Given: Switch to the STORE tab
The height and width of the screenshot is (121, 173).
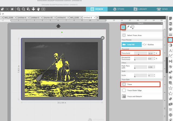Looking at the screenshot, I should 119,9.
